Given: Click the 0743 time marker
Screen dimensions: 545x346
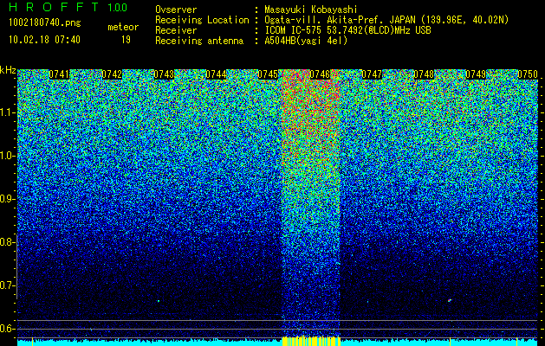Looking at the screenshot, I should (164, 74).
